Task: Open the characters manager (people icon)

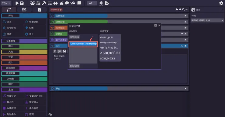Action: 33,3
